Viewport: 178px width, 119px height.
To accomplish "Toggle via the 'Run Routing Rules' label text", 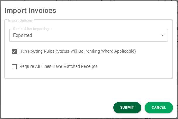I will [x=37, y=51].
